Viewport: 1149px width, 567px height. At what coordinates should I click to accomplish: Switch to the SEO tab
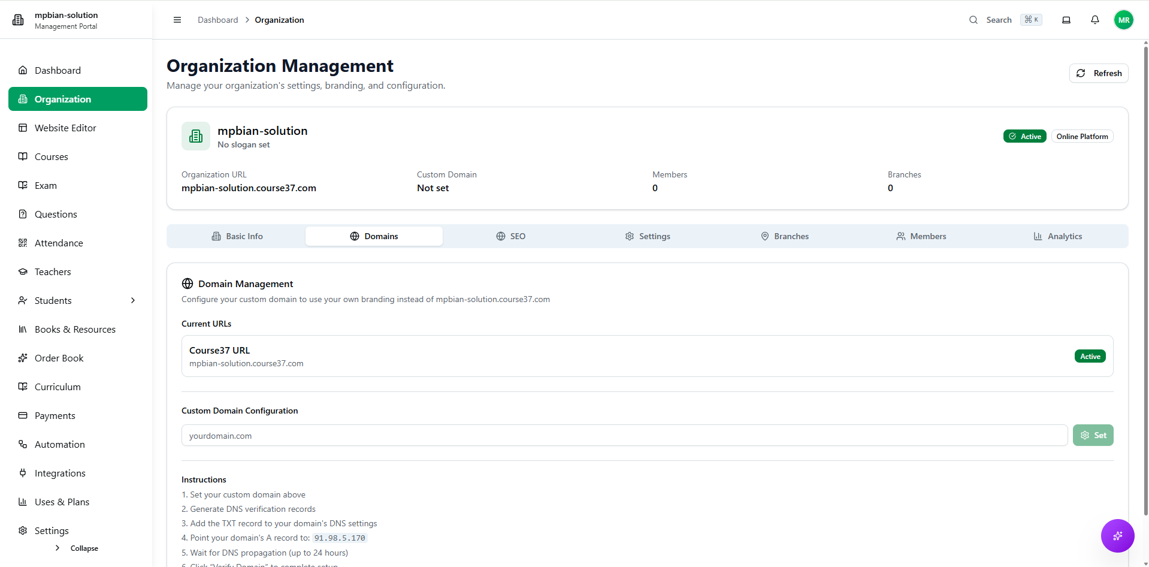click(510, 236)
